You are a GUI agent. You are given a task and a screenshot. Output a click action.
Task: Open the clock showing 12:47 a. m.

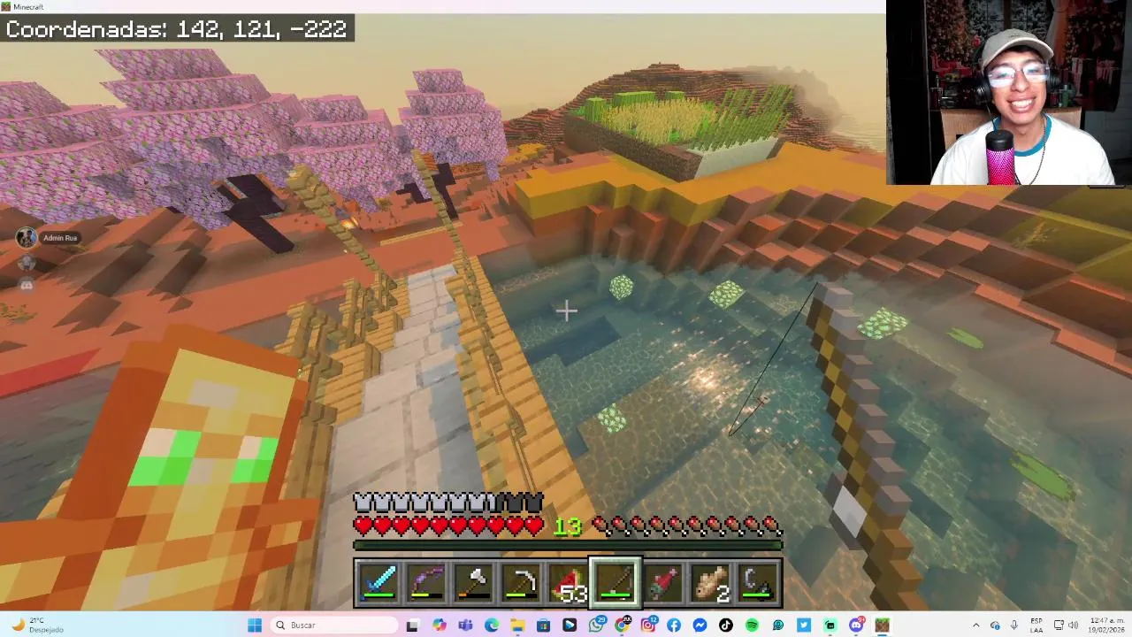(x=1105, y=625)
